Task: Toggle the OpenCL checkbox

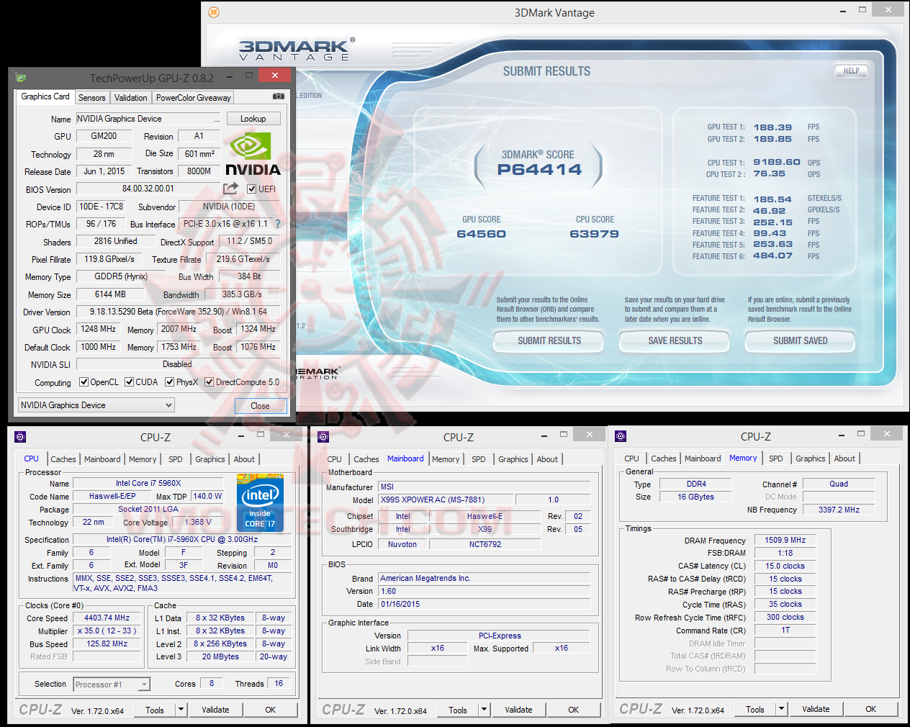Action: click(84, 382)
